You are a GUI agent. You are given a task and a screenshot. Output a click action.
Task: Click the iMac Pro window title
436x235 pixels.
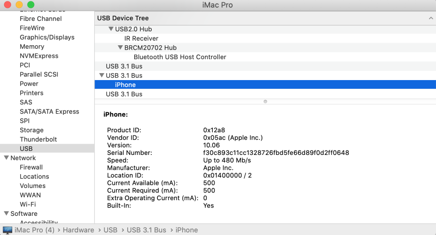pyautogui.click(x=218, y=5)
